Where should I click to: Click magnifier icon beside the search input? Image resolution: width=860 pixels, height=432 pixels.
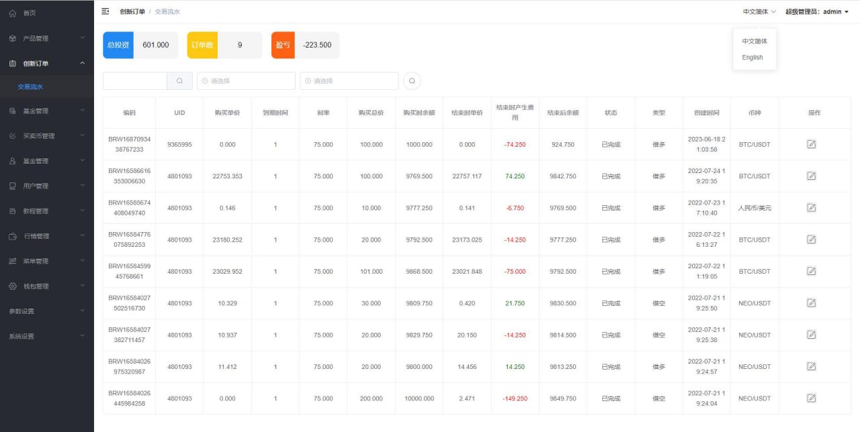point(179,81)
